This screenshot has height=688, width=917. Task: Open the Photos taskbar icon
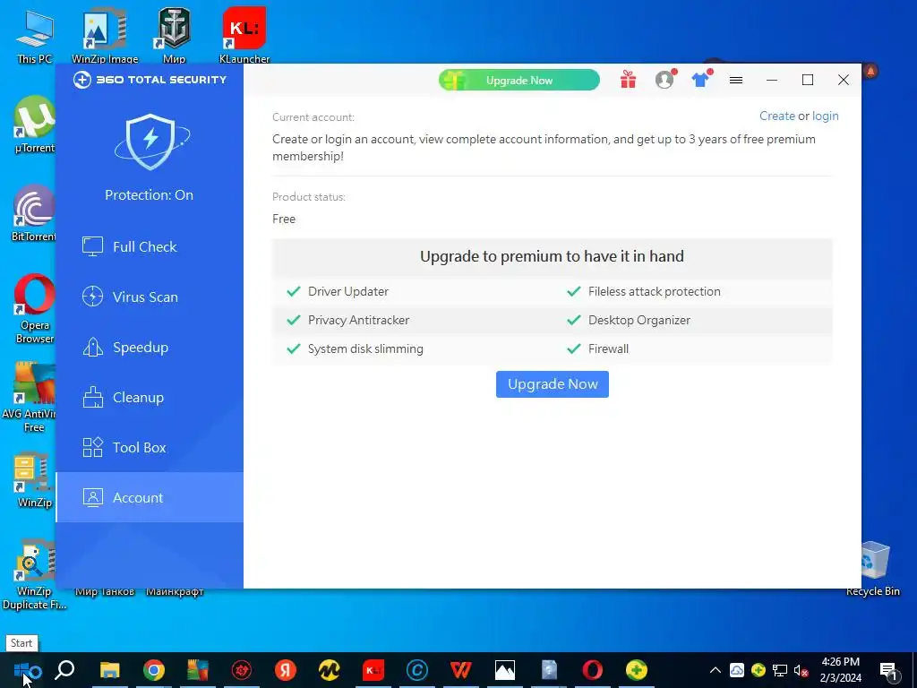pyautogui.click(x=505, y=670)
